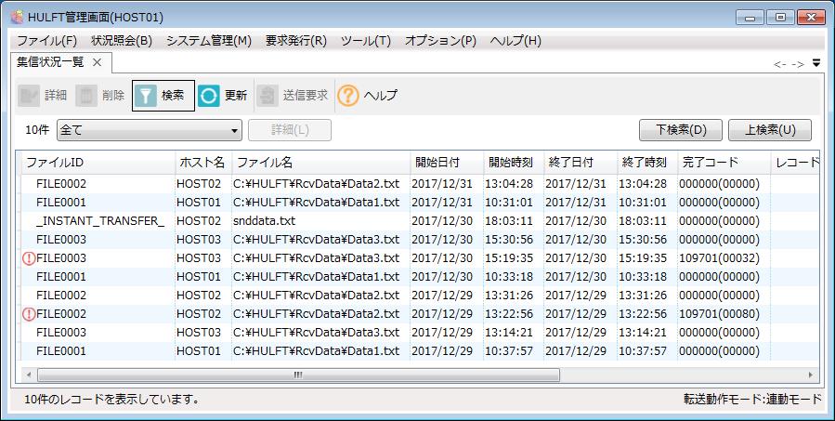
Task: Click the 10件のレコードを表示しています status message
Action: [111, 399]
